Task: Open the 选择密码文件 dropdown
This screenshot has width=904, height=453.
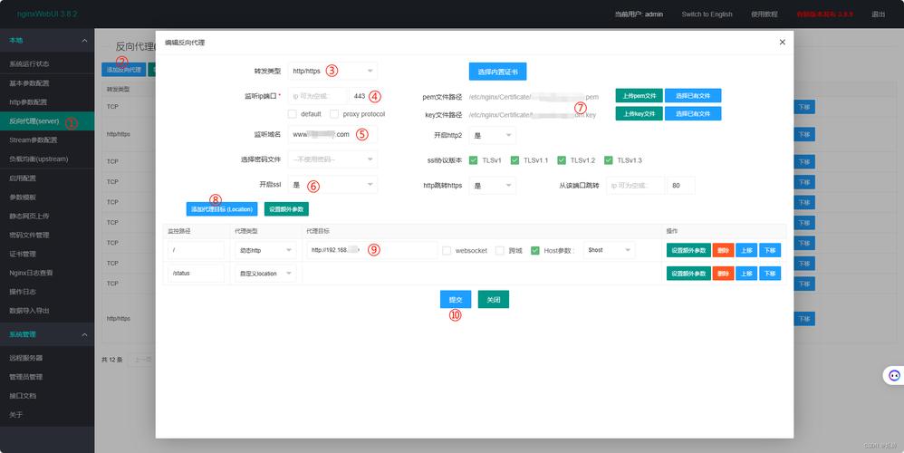Action: [x=332, y=159]
